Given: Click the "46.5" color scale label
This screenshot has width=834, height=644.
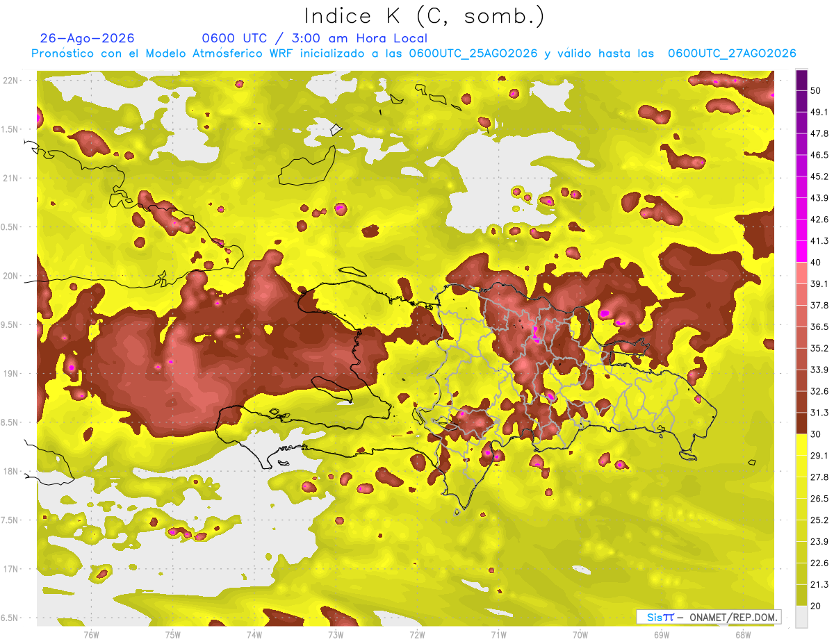Looking at the screenshot, I should (819, 155).
